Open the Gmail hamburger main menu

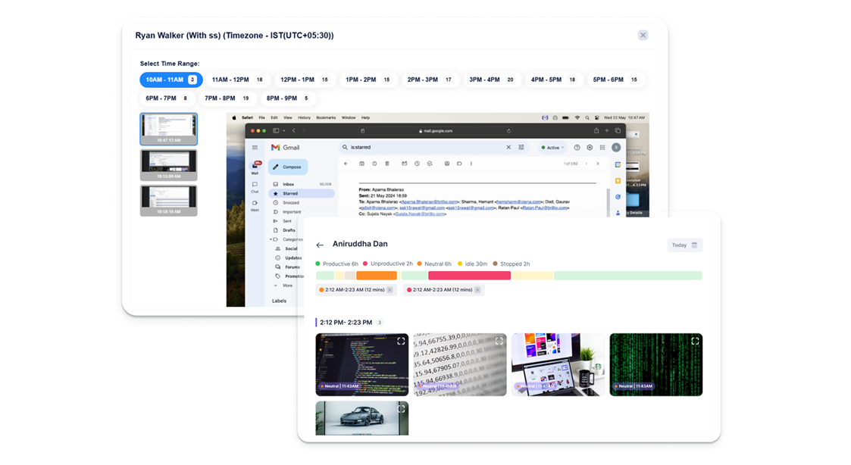tap(255, 148)
